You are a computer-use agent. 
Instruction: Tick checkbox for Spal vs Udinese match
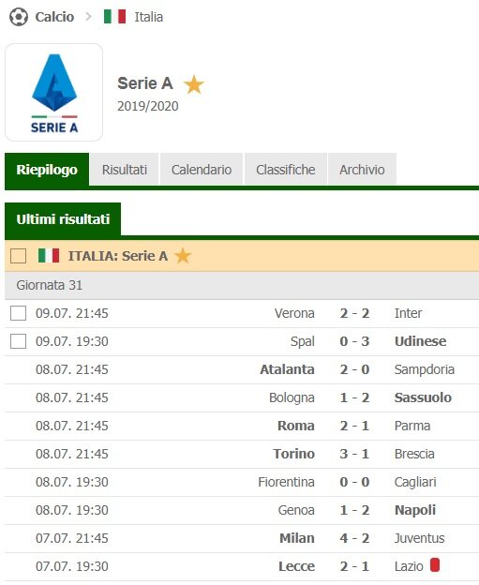(x=19, y=341)
